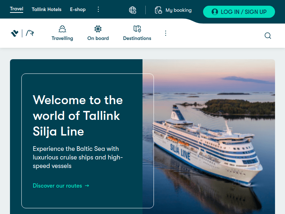Screen dimensions: 285x214
Task: Select the E-shop menu entry
Action: [78, 10]
